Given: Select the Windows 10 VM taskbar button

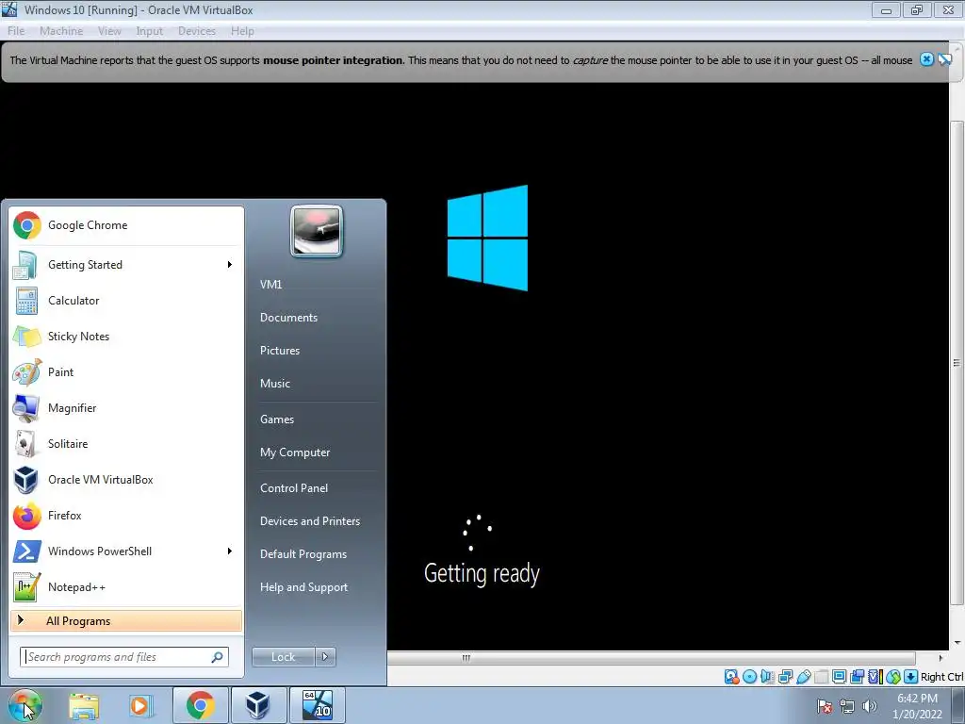Looking at the screenshot, I should [x=317, y=705].
